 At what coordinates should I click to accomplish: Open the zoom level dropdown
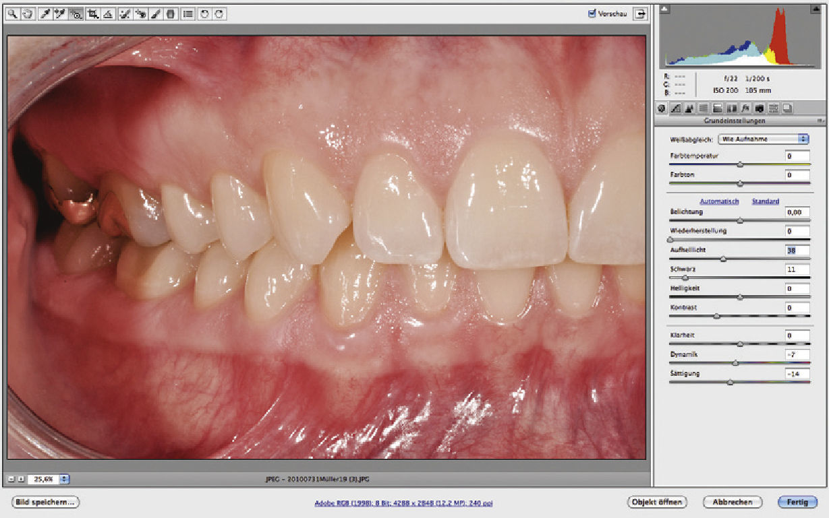(65, 479)
